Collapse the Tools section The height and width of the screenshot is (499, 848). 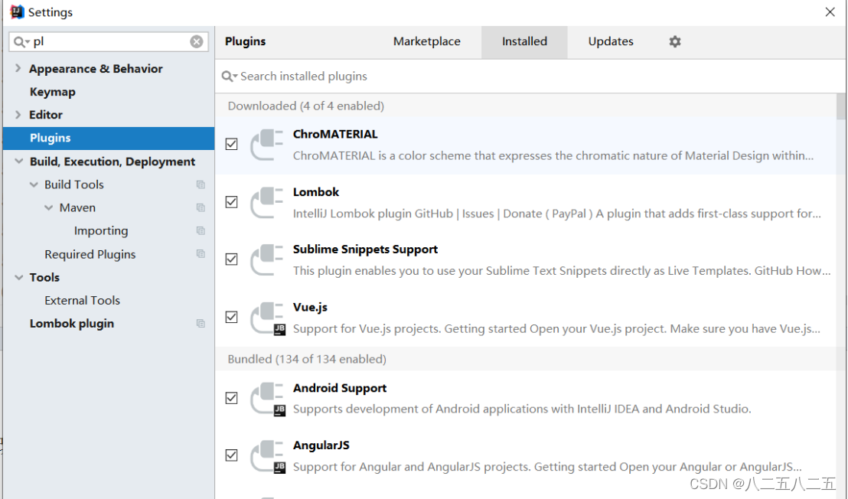19,277
